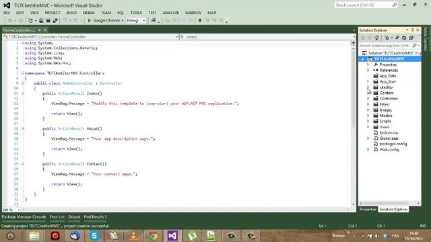Open Google Chrome from the taskbar
Screen dimensions: 431x242
tap(153, 236)
